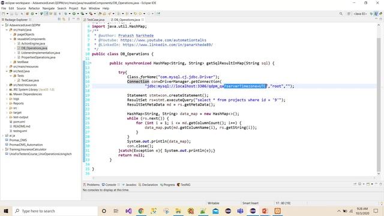Image resolution: width=384 pixels, height=216 pixels.
Task: Click the Search magnifier in the toolbar
Action: tap(341, 14)
